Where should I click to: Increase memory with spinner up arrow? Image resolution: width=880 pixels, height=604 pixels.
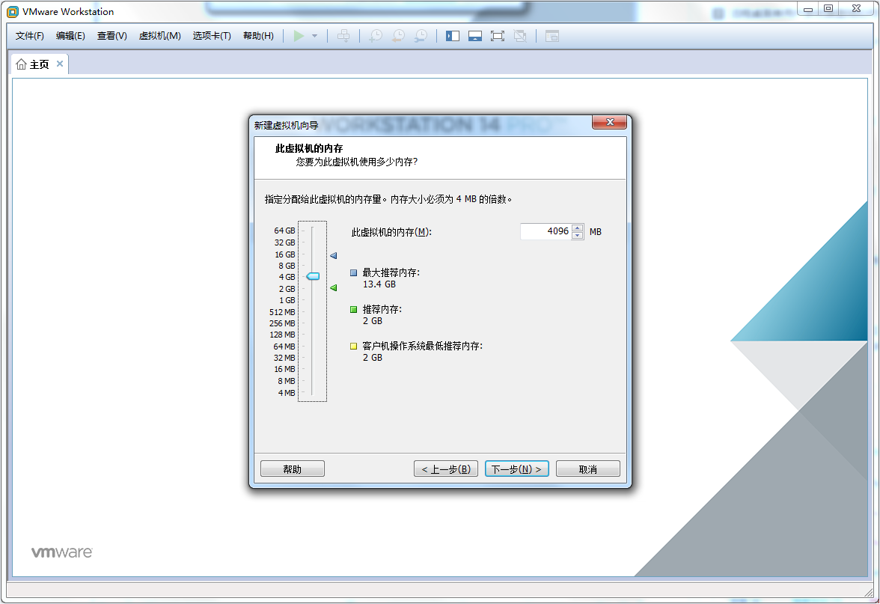577,228
